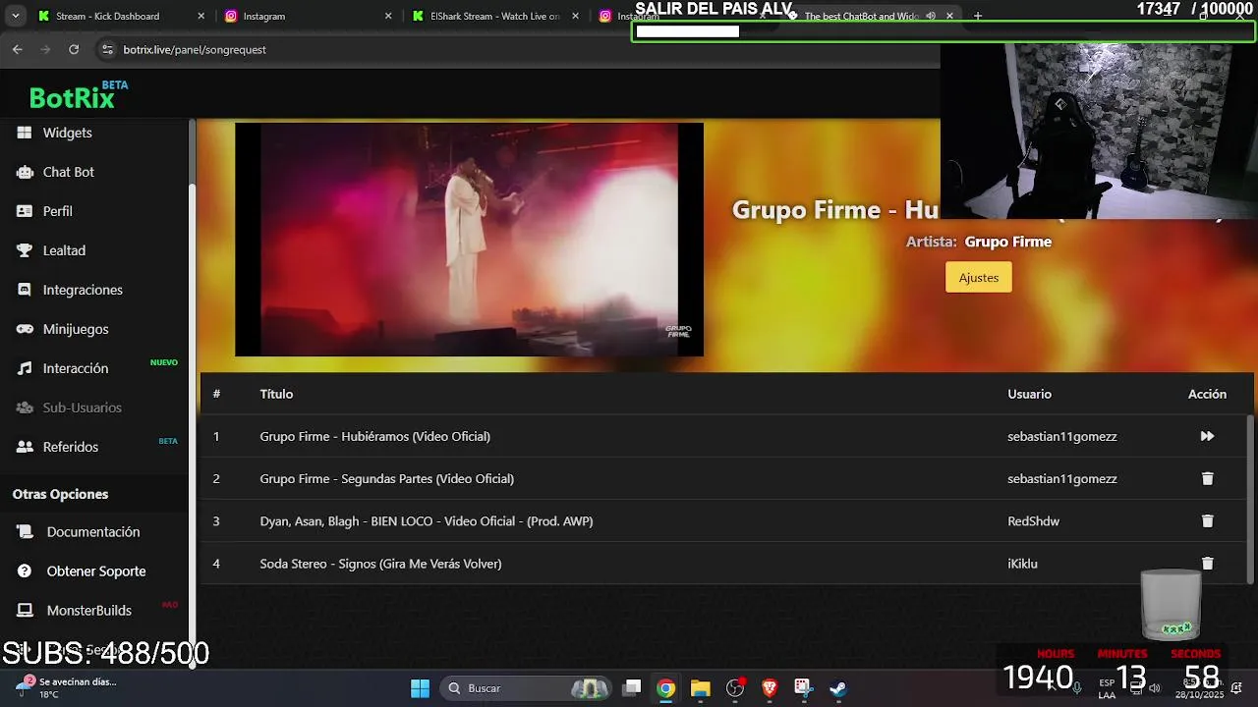Click sebastian11gomezz in the Hubiéramos row

1061,436
